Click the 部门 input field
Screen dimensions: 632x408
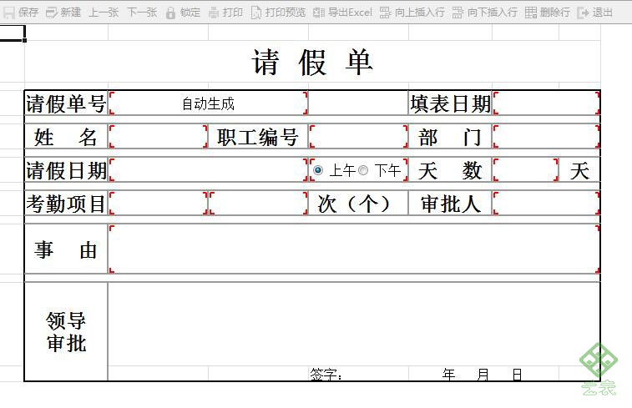(x=546, y=137)
